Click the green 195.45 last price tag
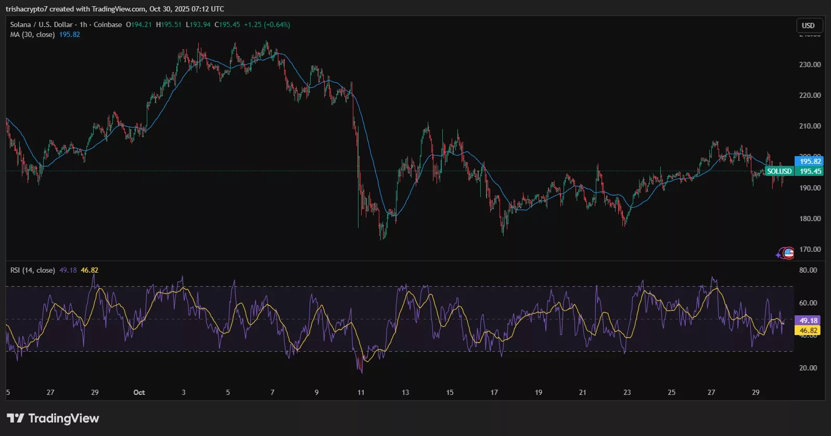The image size is (831, 436). (810, 171)
